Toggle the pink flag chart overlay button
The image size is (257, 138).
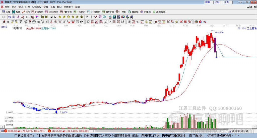point(37,17)
